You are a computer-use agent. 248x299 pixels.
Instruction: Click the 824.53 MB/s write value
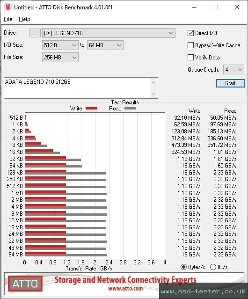tap(186, 152)
